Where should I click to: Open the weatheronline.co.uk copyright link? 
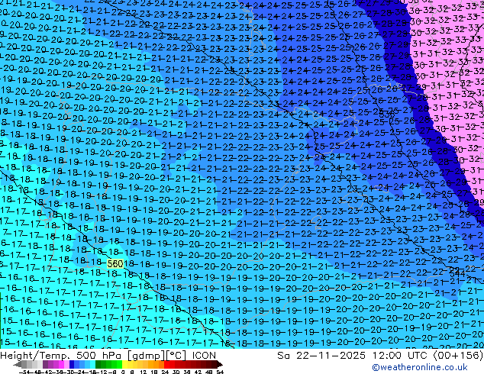(x=420, y=367)
